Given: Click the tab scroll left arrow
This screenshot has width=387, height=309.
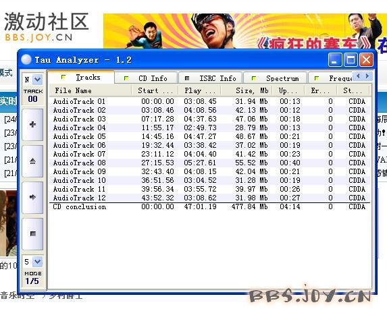Looking at the screenshot, I should point(358,76).
